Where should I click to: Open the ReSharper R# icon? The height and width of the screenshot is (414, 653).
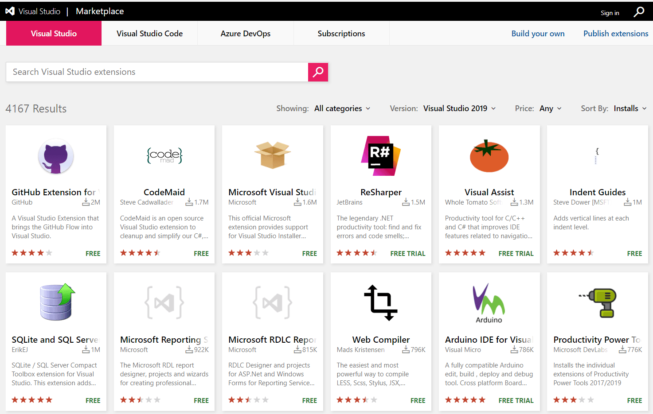(x=381, y=156)
